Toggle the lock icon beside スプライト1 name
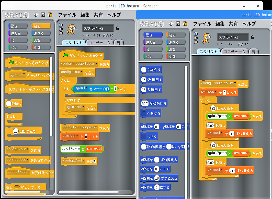This screenshot has height=199, width=272. [252, 37]
